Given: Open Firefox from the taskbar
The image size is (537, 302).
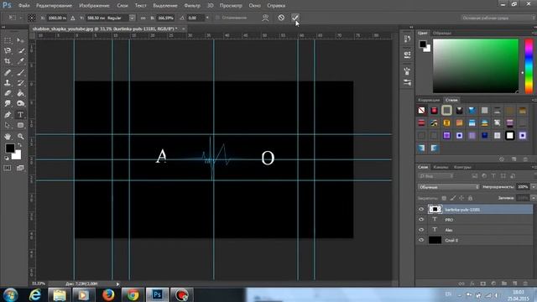Looking at the screenshot, I should point(108,294).
